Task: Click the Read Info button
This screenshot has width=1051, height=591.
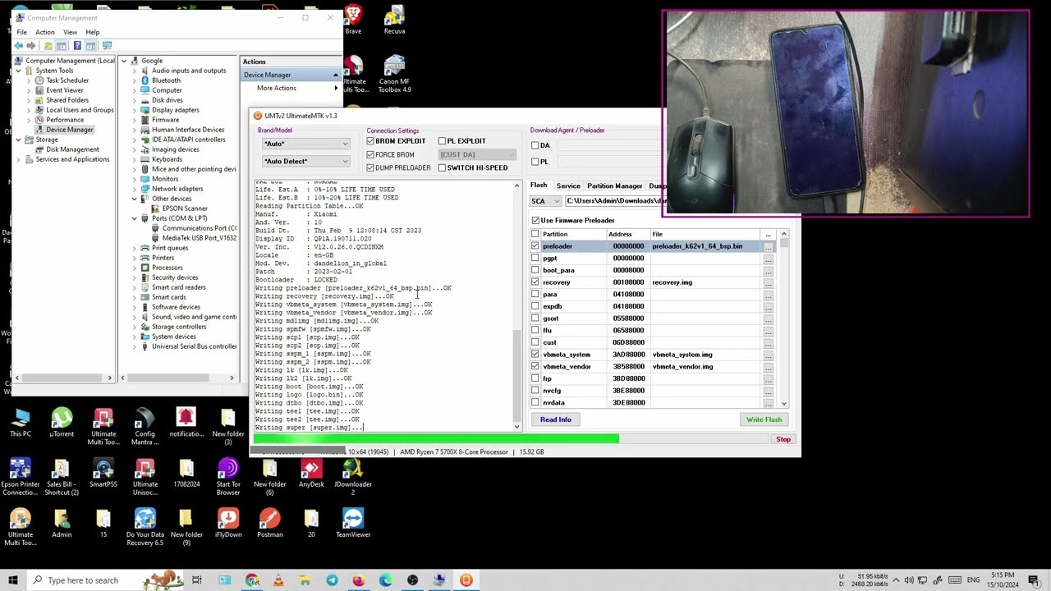Action: click(x=556, y=419)
